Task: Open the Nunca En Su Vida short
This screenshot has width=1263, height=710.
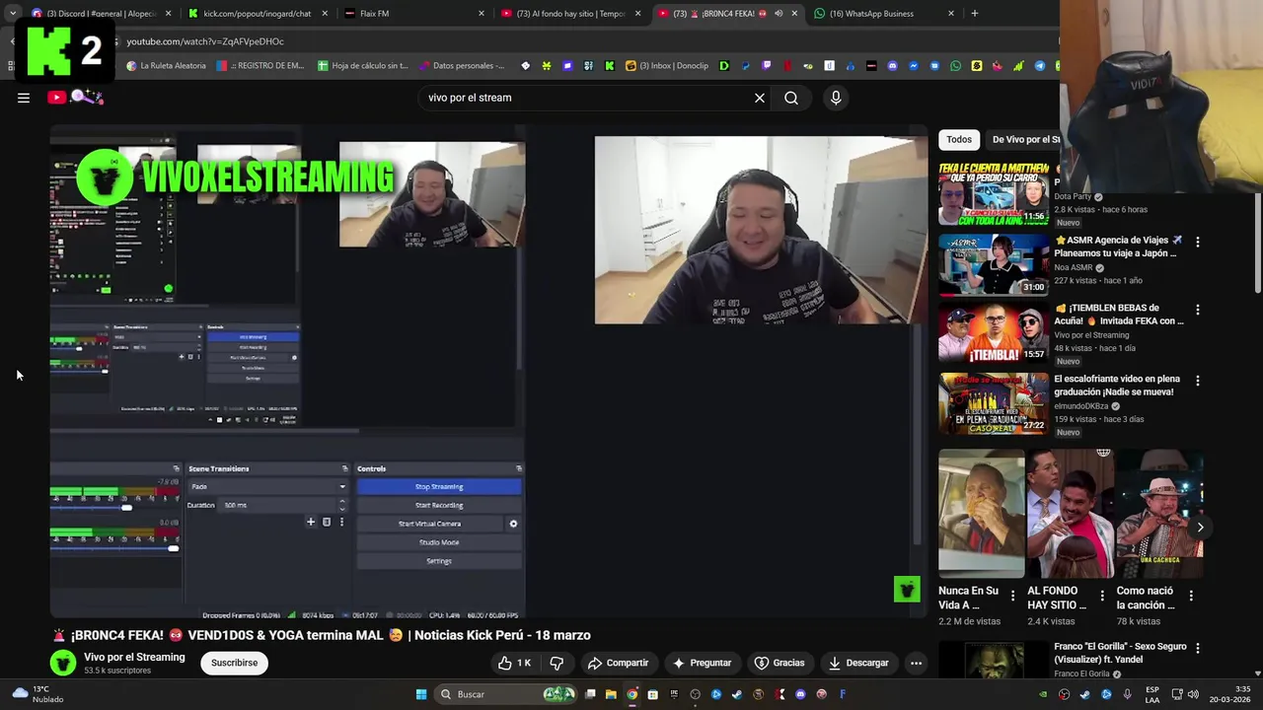Action: [981, 514]
